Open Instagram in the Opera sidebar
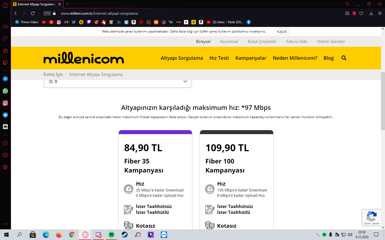 pyautogui.click(x=5, y=103)
